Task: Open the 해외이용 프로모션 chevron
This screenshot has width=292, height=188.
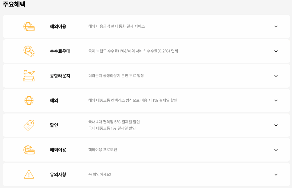Action: pyautogui.click(x=276, y=150)
